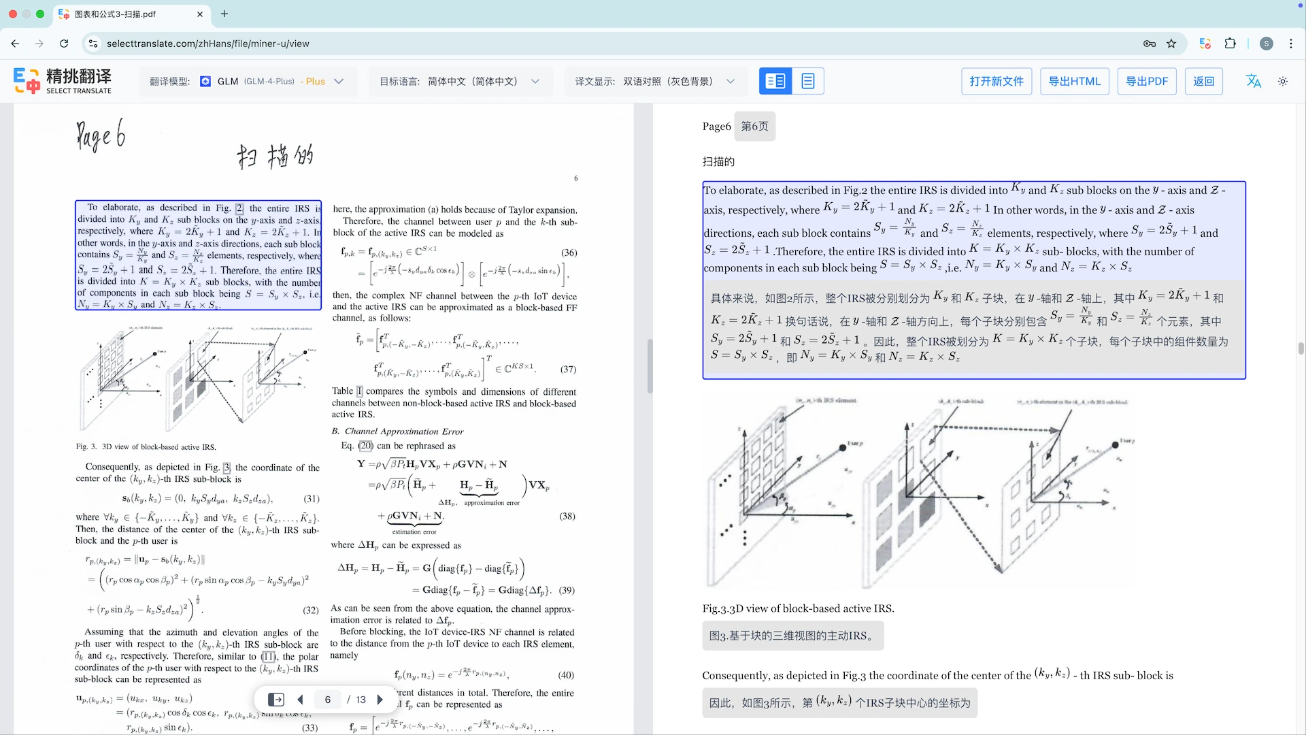Click the page number input field

pos(328,700)
